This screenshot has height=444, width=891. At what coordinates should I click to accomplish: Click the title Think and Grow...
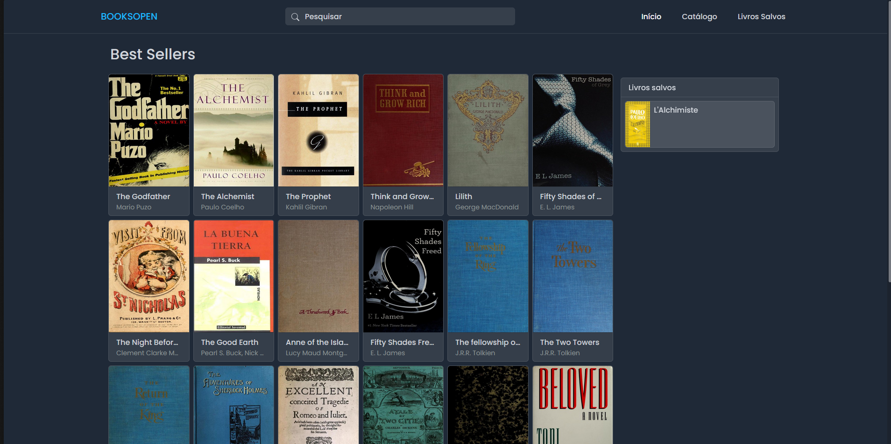(x=402, y=197)
